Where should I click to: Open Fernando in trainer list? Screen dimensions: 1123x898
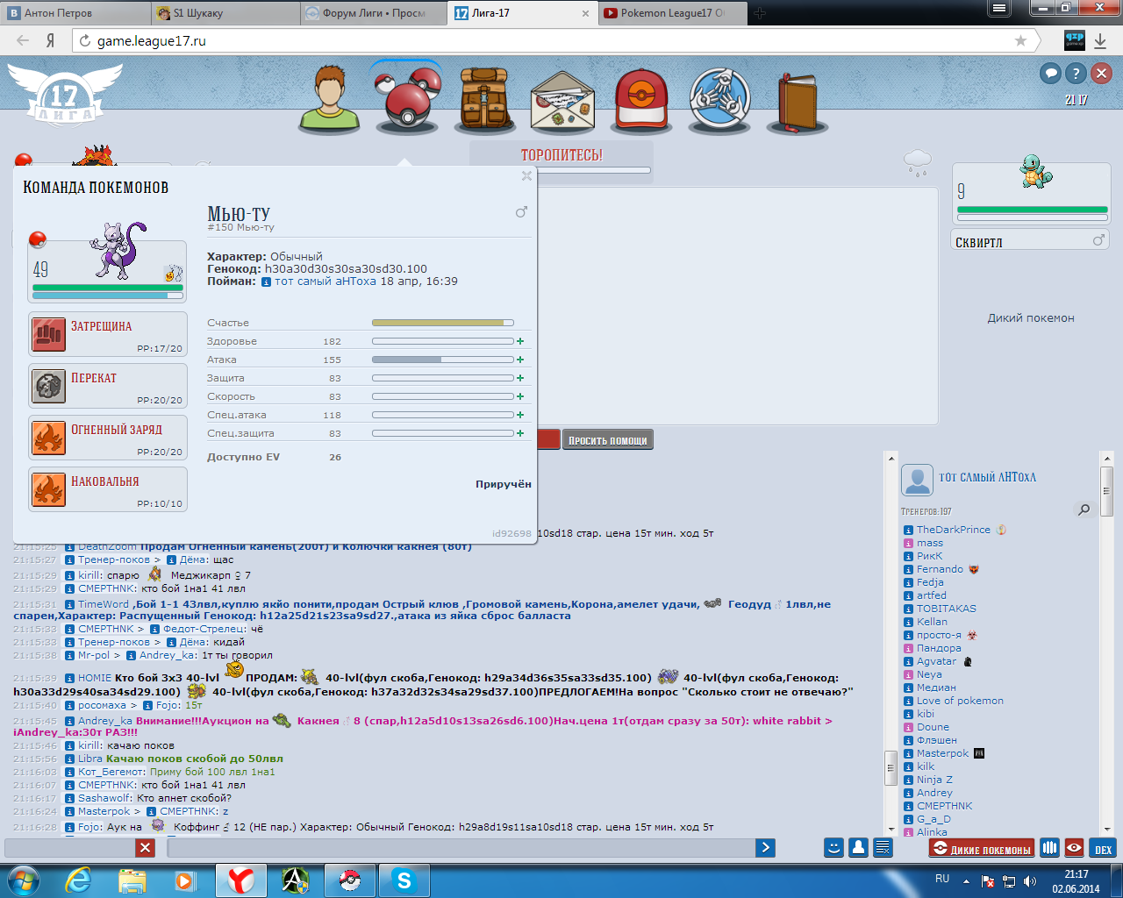pos(940,569)
